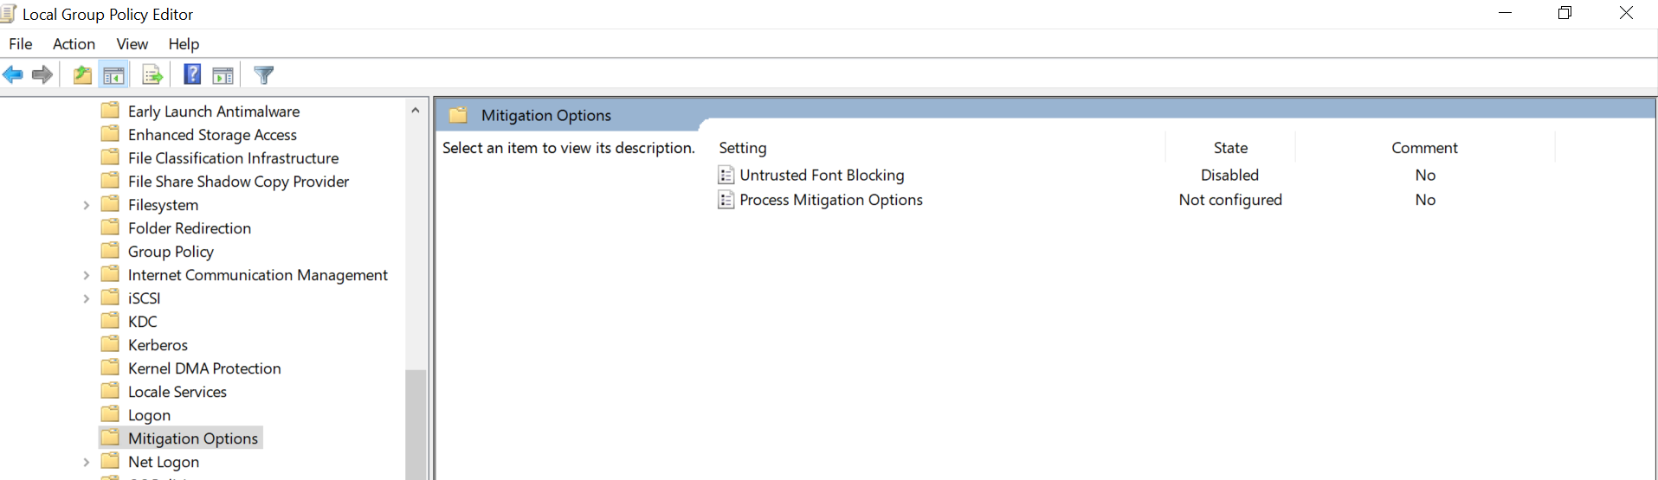Screen dimensions: 1658x480
Task: Expand the iSCSI folder chevron
Action: click(x=86, y=299)
